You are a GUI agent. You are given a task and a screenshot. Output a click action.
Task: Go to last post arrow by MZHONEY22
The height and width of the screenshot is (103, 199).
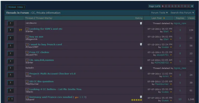171,63
